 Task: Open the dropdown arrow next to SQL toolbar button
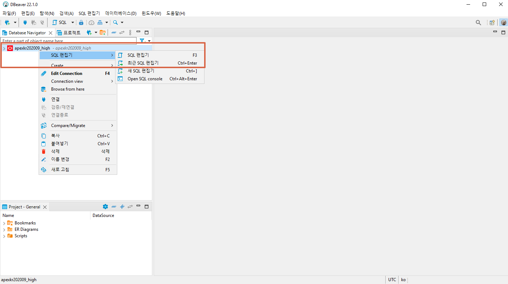(x=73, y=22)
